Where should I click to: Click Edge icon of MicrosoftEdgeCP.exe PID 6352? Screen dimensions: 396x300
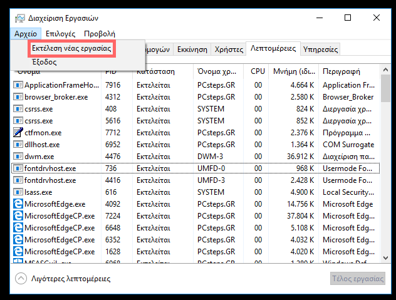pyautogui.click(x=18, y=239)
